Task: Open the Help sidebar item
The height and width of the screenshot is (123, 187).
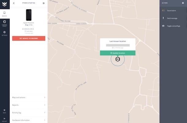Action: pos(4,111)
